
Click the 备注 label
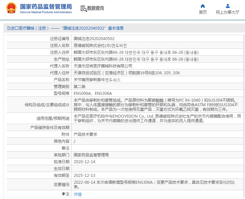coord(65,148)
